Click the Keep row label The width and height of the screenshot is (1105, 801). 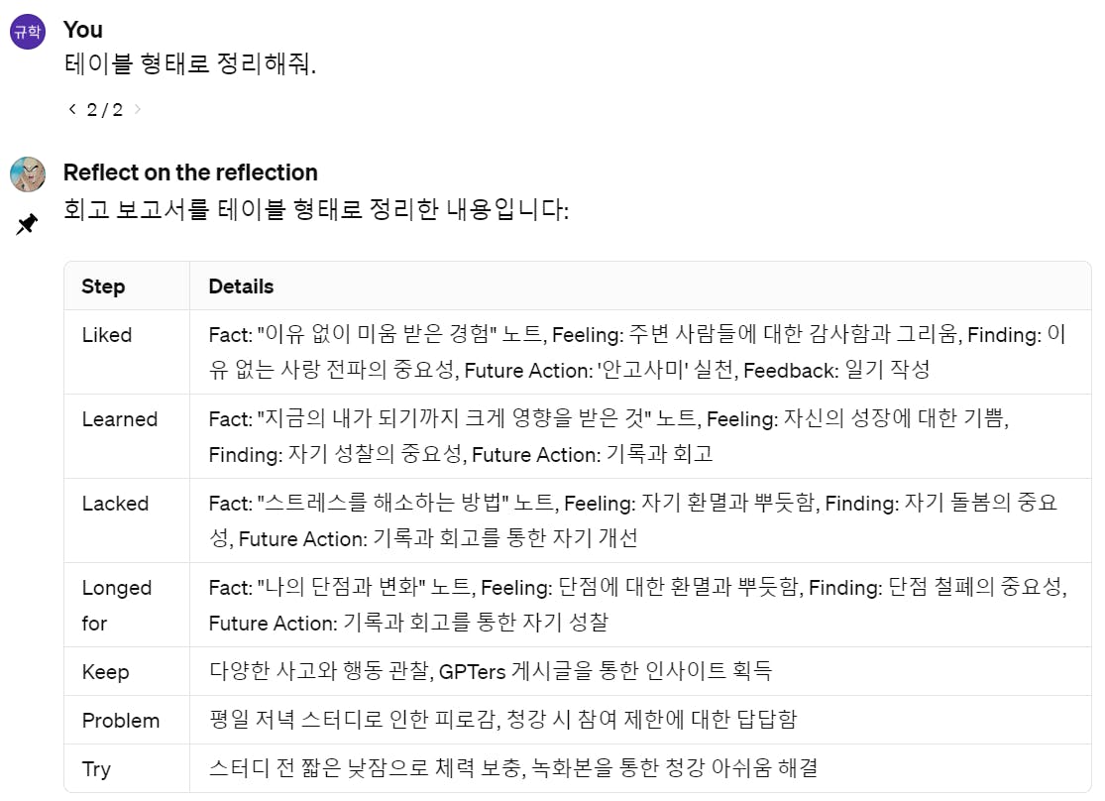pos(106,672)
